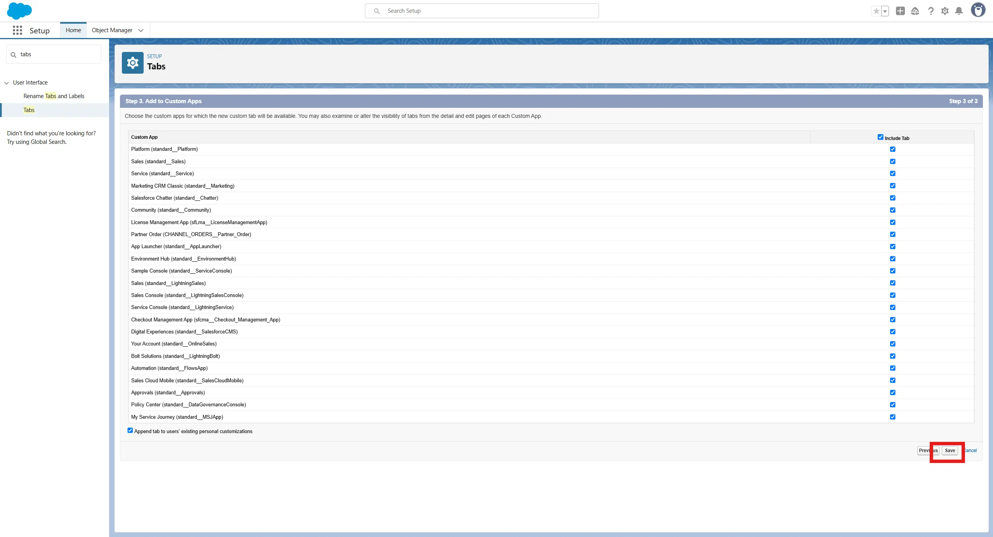Switch to the Home tab
The height and width of the screenshot is (537, 993).
tap(73, 30)
